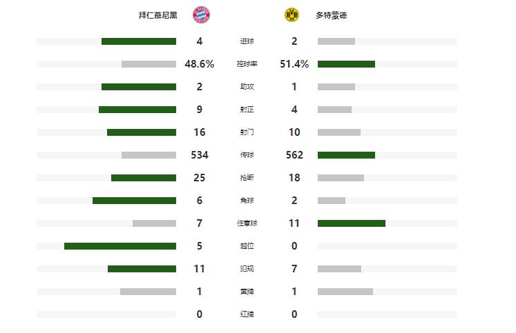Image resolution: width=516 pixels, height=333 pixels.
Task: Click Dortmund's green free kick bar
Action: pyautogui.click(x=351, y=223)
